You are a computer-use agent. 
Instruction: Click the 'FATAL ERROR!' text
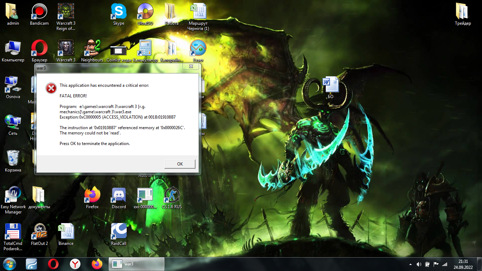pos(73,96)
